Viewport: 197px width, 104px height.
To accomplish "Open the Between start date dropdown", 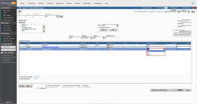I will point(178,11).
